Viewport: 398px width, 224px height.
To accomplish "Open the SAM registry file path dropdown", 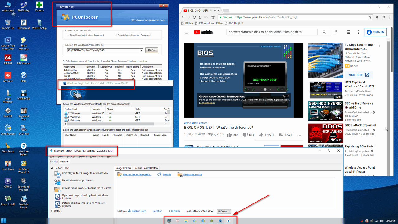I will (141, 50).
